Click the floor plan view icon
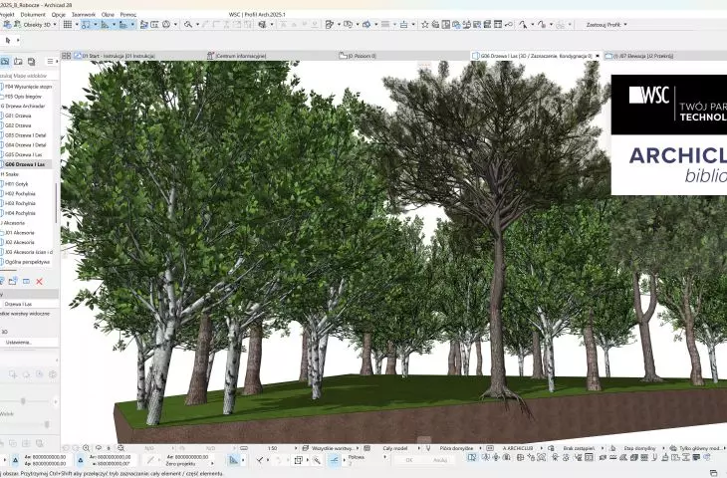The width and height of the screenshot is (727, 478). [154, 25]
